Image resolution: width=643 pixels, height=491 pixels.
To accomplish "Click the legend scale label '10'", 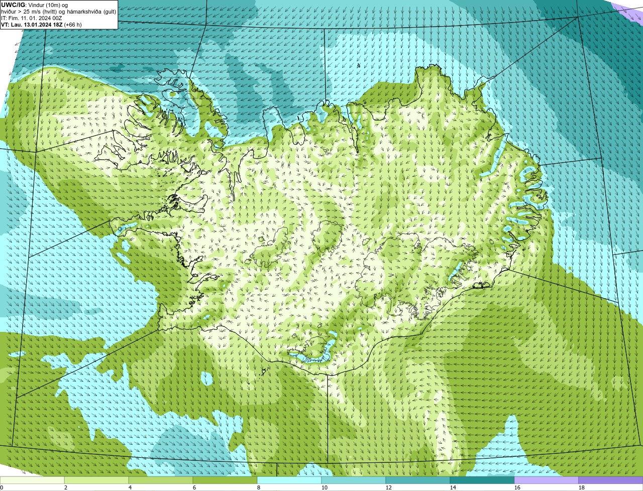I will [x=325, y=487].
